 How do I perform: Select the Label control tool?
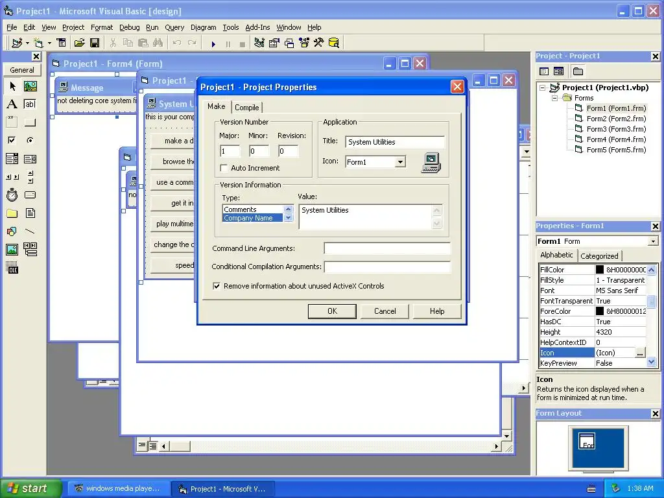tap(12, 104)
